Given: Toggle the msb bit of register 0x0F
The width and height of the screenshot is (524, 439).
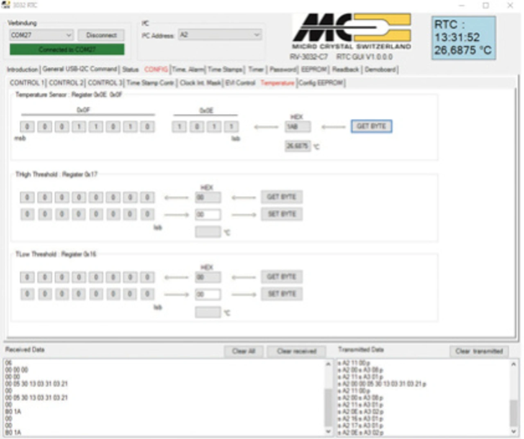Looking at the screenshot, I should tap(27, 127).
